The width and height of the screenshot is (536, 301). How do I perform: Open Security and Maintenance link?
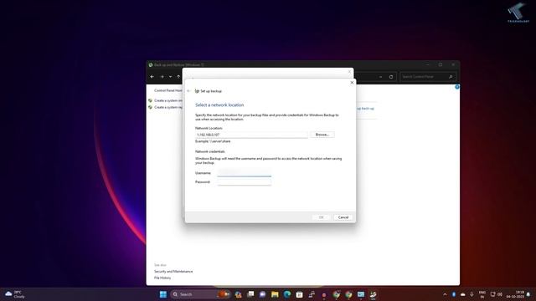click(x=173, y=271)
